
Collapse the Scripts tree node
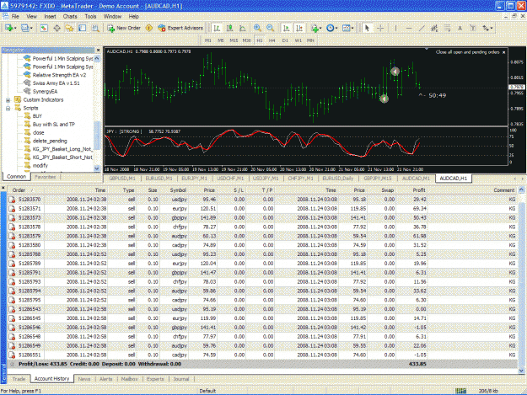[x=8, y=108]
